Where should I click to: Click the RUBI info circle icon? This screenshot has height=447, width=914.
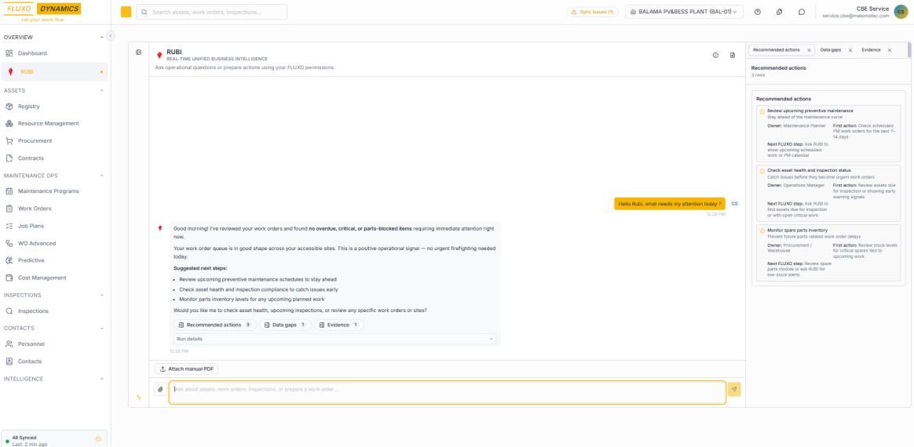pos(715,56)
